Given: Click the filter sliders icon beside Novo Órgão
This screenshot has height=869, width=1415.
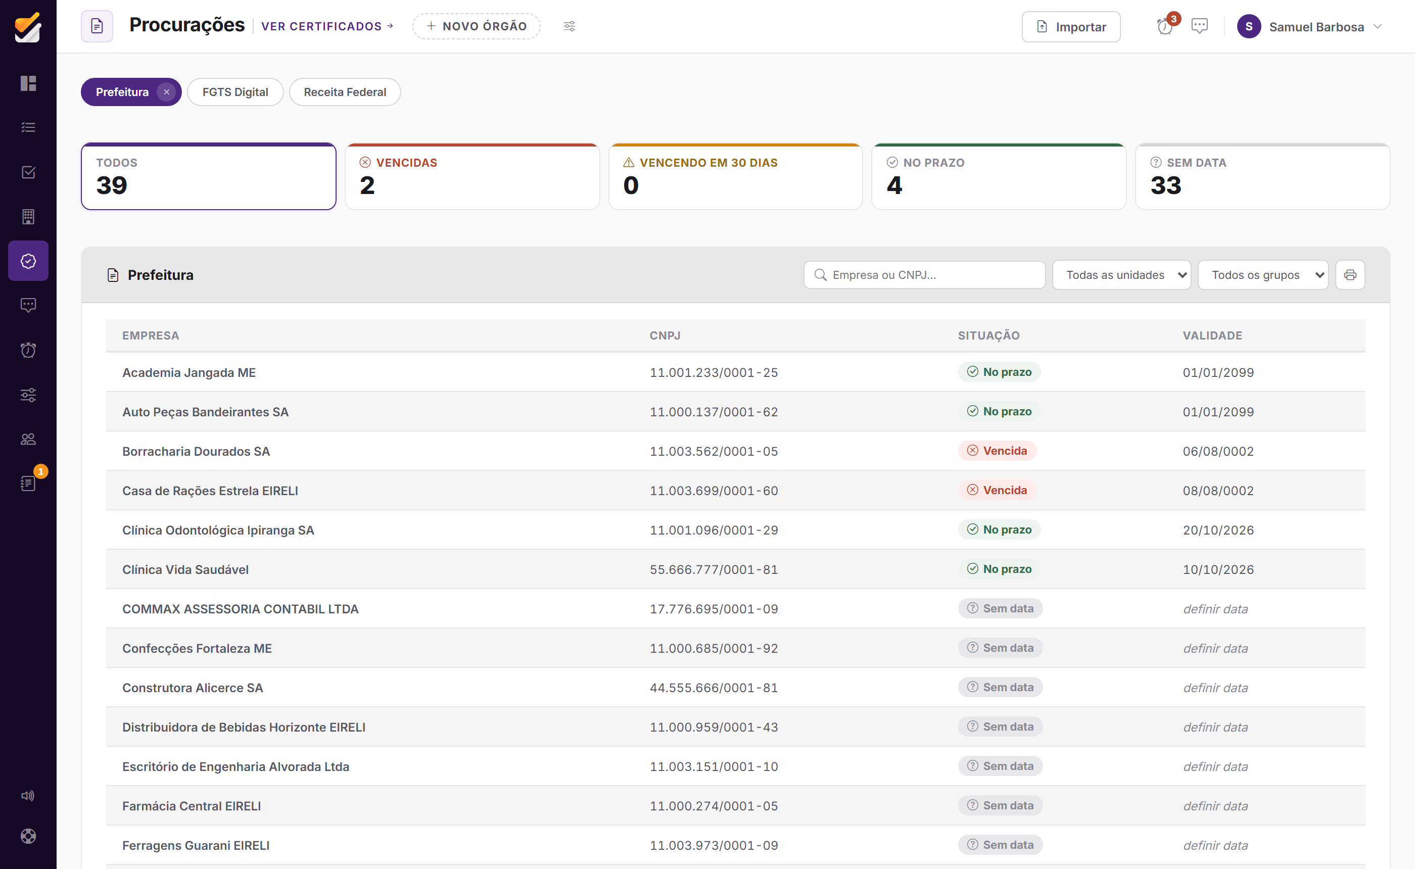Looking at the screenshot, I should click(x=570, y=26).
